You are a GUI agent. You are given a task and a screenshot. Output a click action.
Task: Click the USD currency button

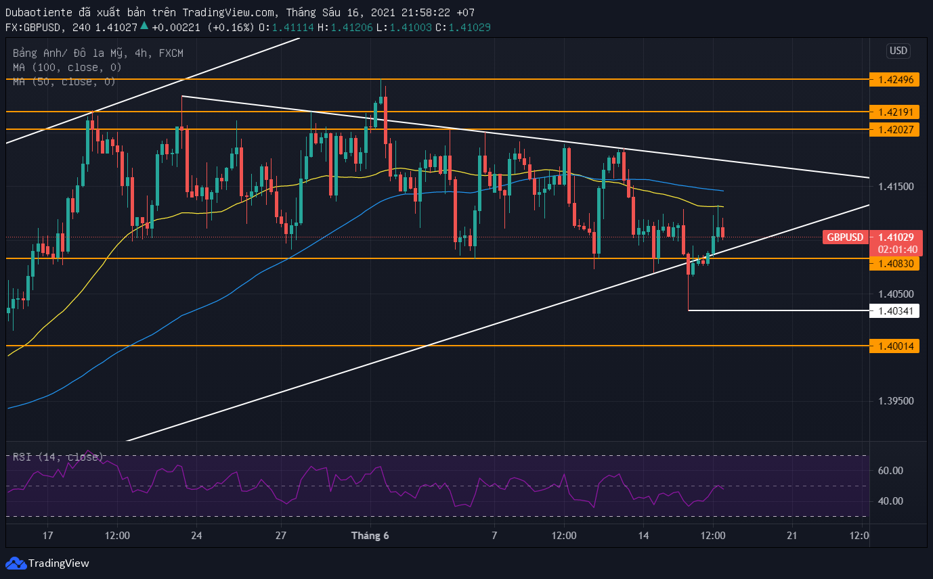pyautogui.click(x=898, y=51)
